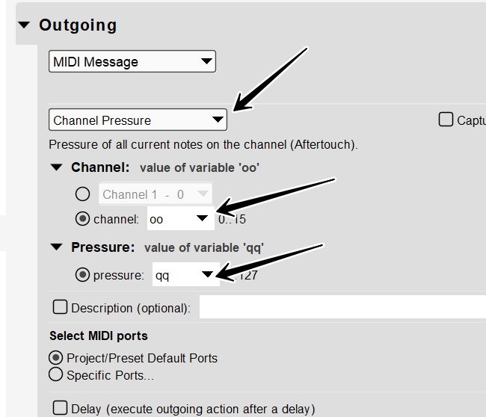Collapse the Outgoing section triangle
Image resolution: width=486 pixels, height=417 pixels.
point(25,25)
